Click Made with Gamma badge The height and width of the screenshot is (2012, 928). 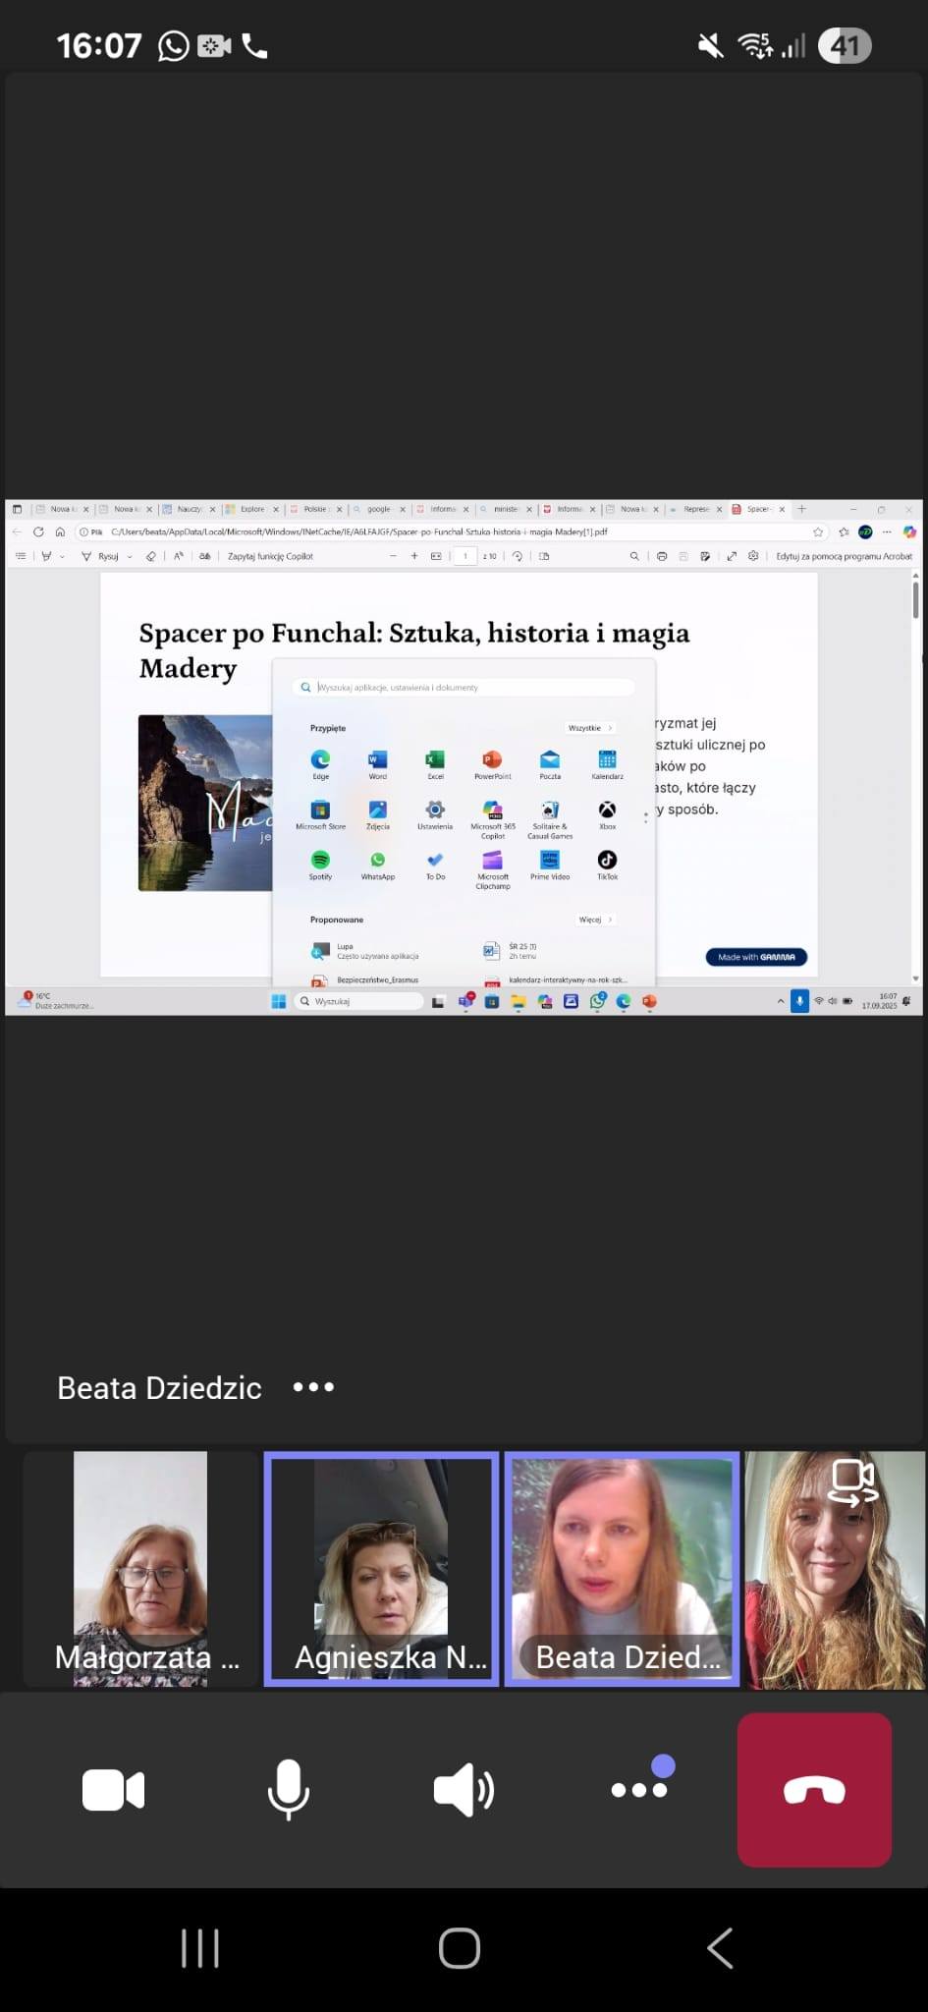[756, 957]
